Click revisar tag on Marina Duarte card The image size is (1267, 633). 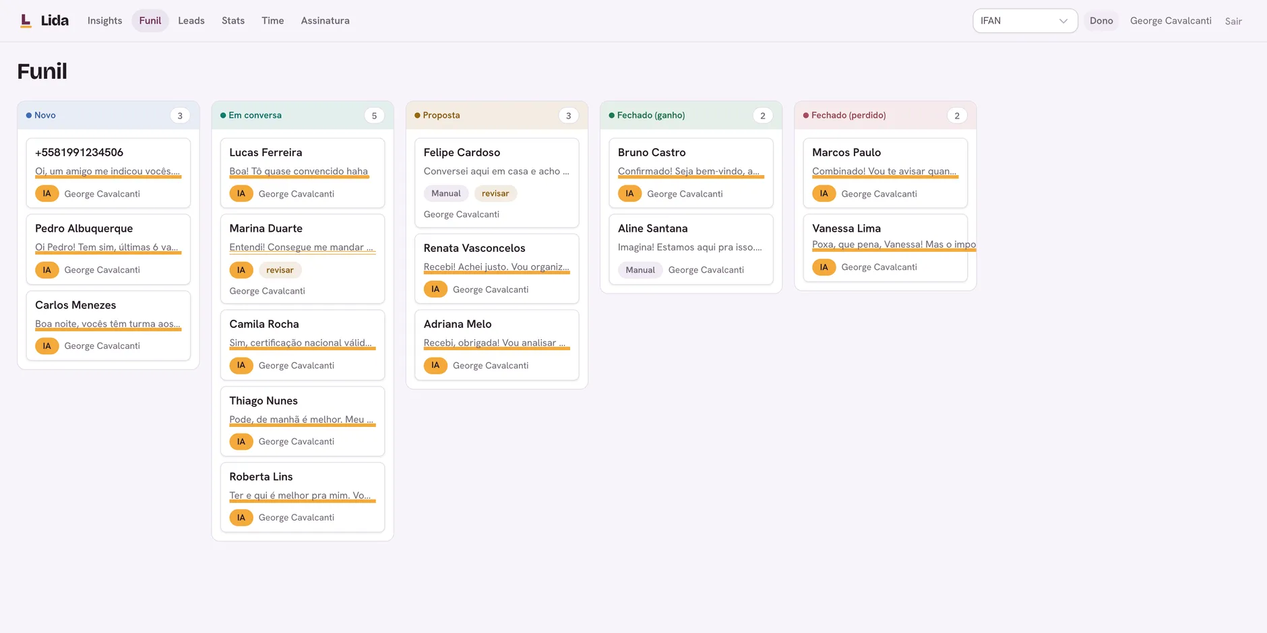click(x=280, y=270)
